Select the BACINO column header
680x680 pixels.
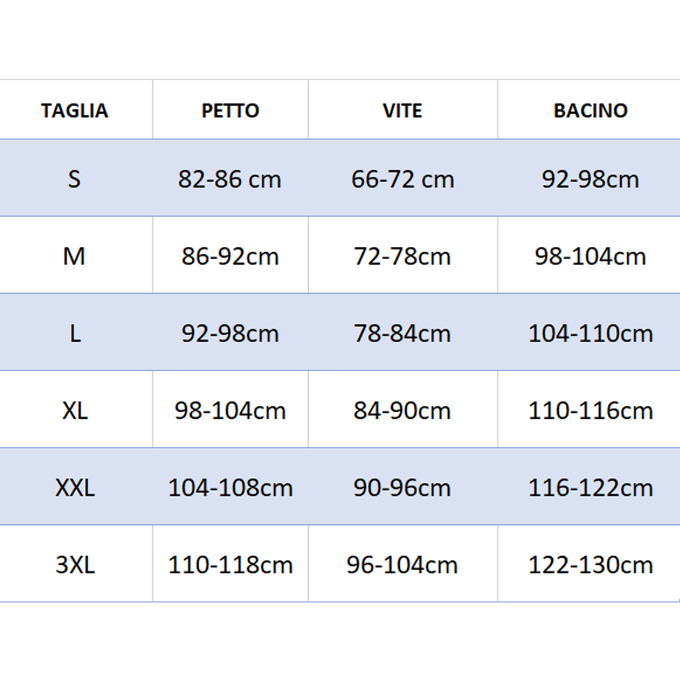pyautogui.click(x=590, y=111)
